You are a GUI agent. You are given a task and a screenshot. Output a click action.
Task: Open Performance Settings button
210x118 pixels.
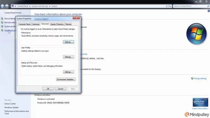(x=69, y=42)
